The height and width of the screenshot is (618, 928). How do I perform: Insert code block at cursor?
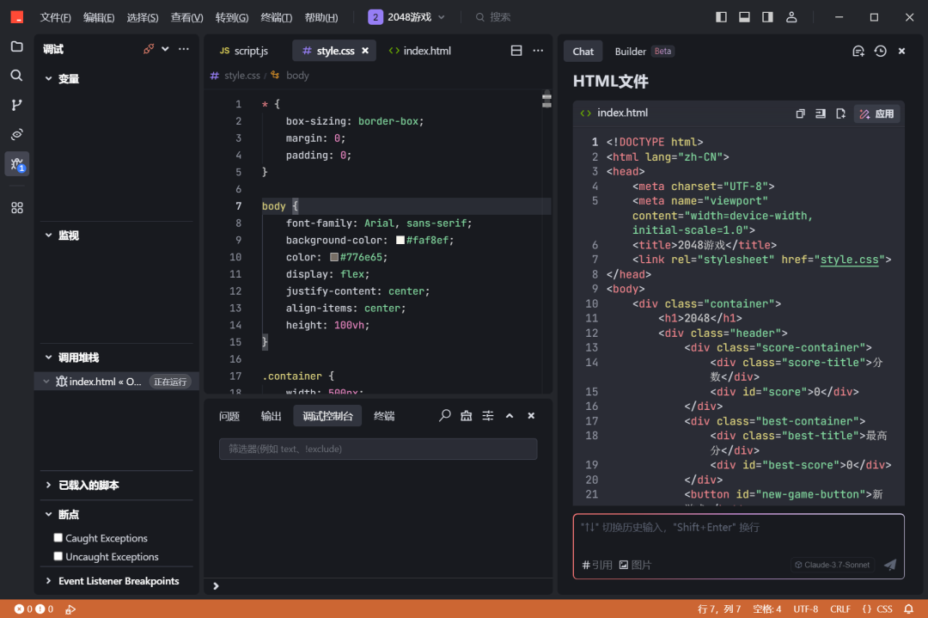click(x=821, y=113)
